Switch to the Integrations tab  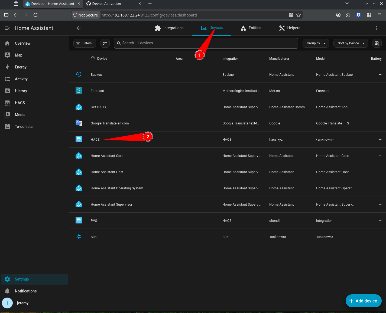tap(169, 28)
